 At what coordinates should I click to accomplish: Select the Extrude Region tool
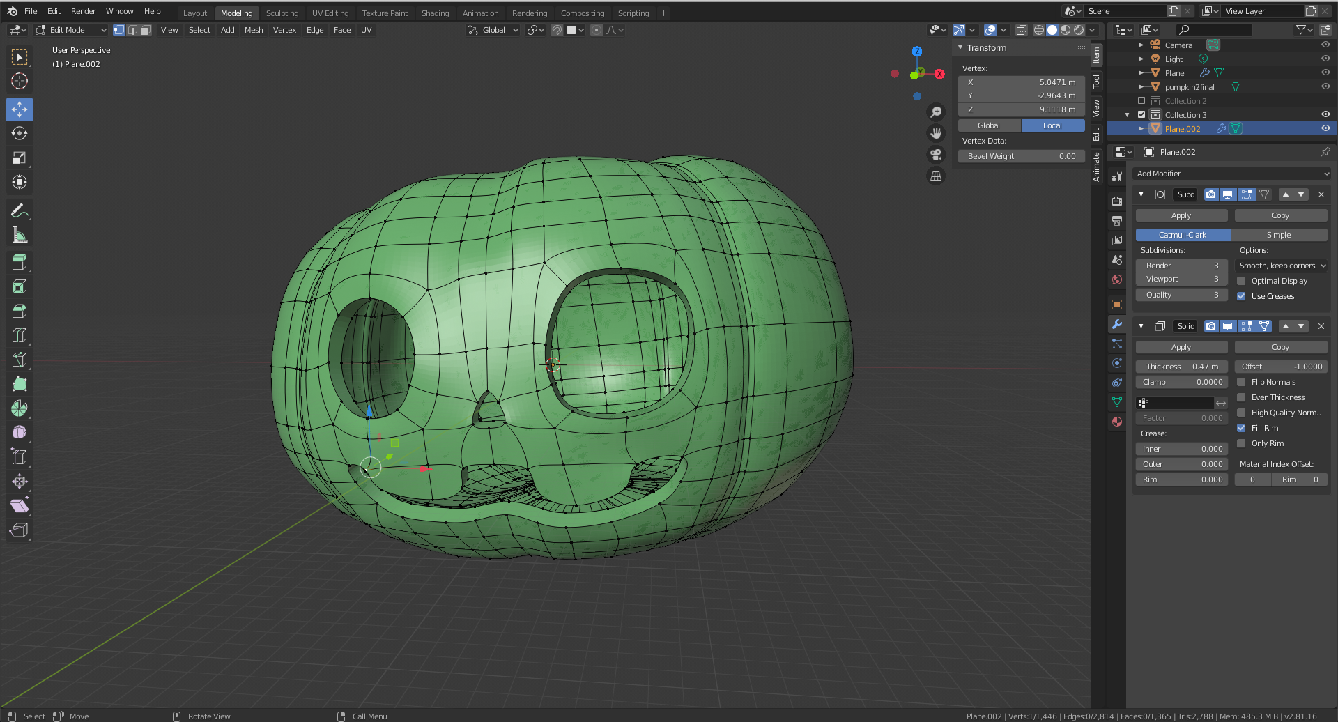pos(20,262)
